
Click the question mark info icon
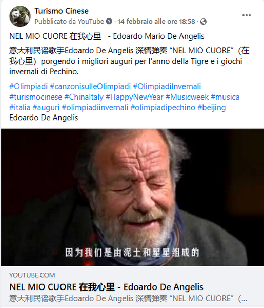[109, 21]
